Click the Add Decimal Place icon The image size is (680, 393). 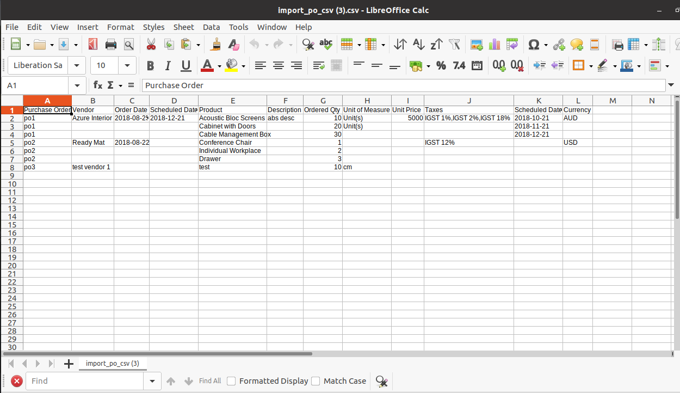point(499,66)
